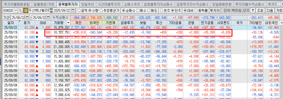Click the 기타법인 column header

tap(255, 23)
